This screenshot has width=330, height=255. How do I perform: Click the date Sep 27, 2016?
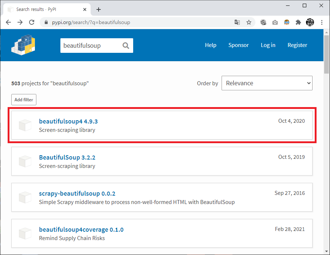pos(290,193)
